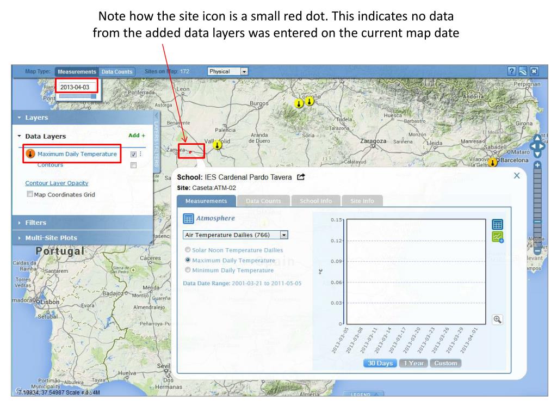Close the school info popup
The width and height of the screenshot is (557, 418).
517,176
